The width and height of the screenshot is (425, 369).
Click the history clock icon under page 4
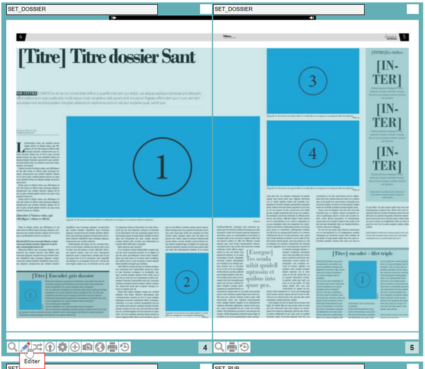tap(125, 347)
